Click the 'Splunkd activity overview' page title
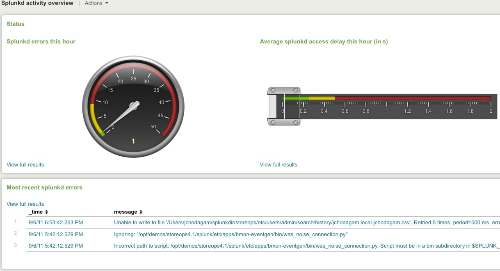 point(37,3)
